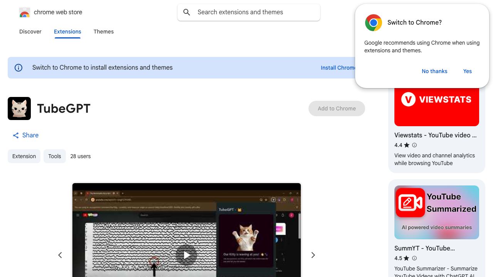Click the info icon in blue banner
The width and height of the screenshot is (493, 277).
tap(18, 68)
